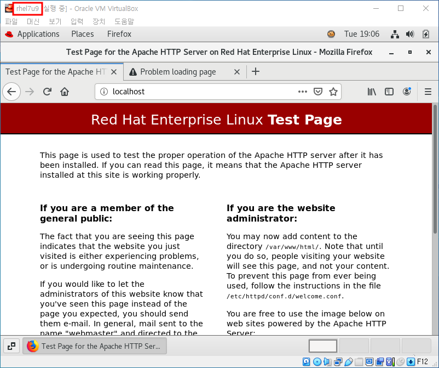Click the /etc/httpd/conf.d/welcome.conf text

click(x=284, y=296)
